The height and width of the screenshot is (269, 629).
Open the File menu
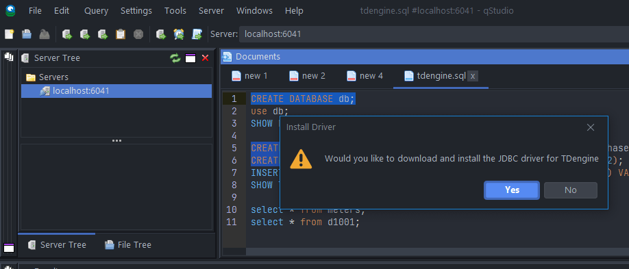[35, 11]
